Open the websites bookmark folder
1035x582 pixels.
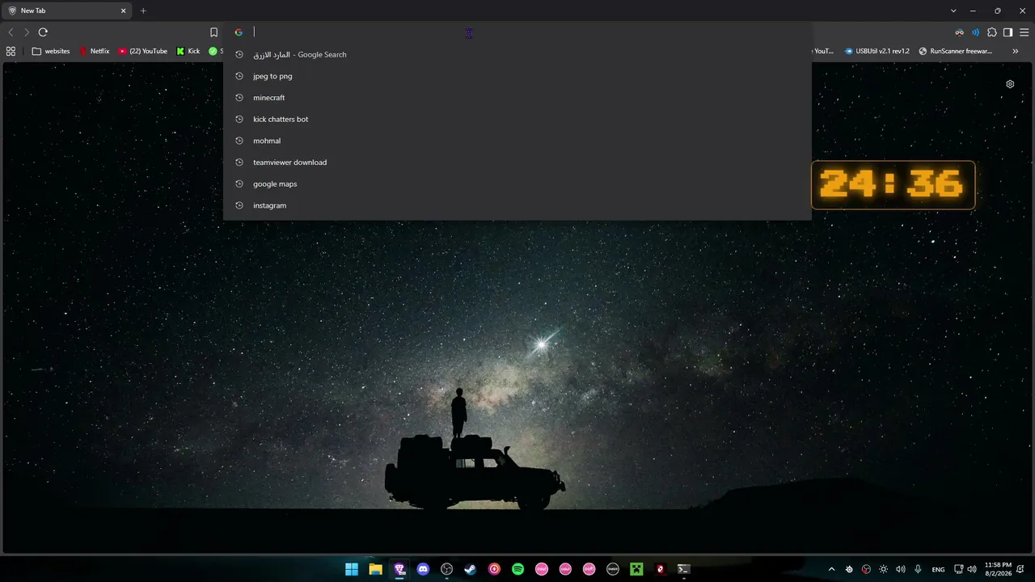pyautogui.click(x=51, y=51)
